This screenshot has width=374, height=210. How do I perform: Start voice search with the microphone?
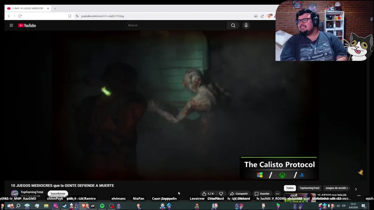[246, 25]
